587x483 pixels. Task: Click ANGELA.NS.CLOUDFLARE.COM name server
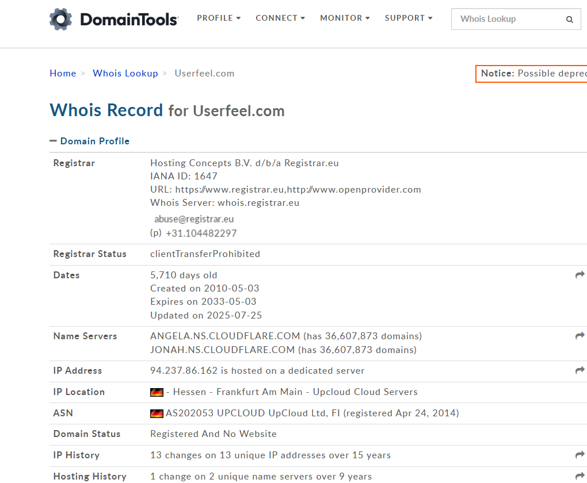coord(225,336)
